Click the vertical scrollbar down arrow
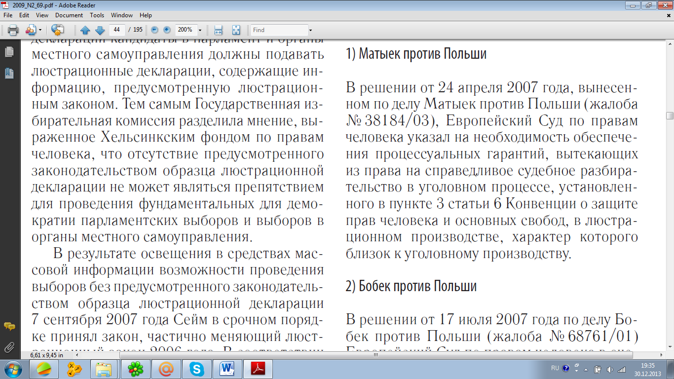The height and width of the screenshot is (379, 674). click(x=670, y=346)
